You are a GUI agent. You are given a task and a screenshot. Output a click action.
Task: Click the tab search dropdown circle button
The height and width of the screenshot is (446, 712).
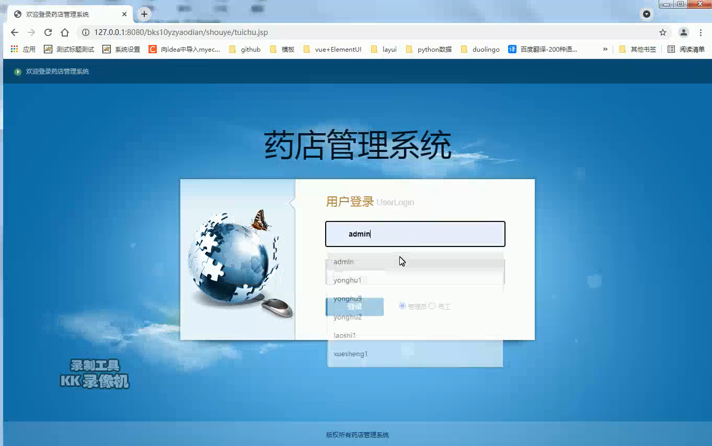pos(647,14)
